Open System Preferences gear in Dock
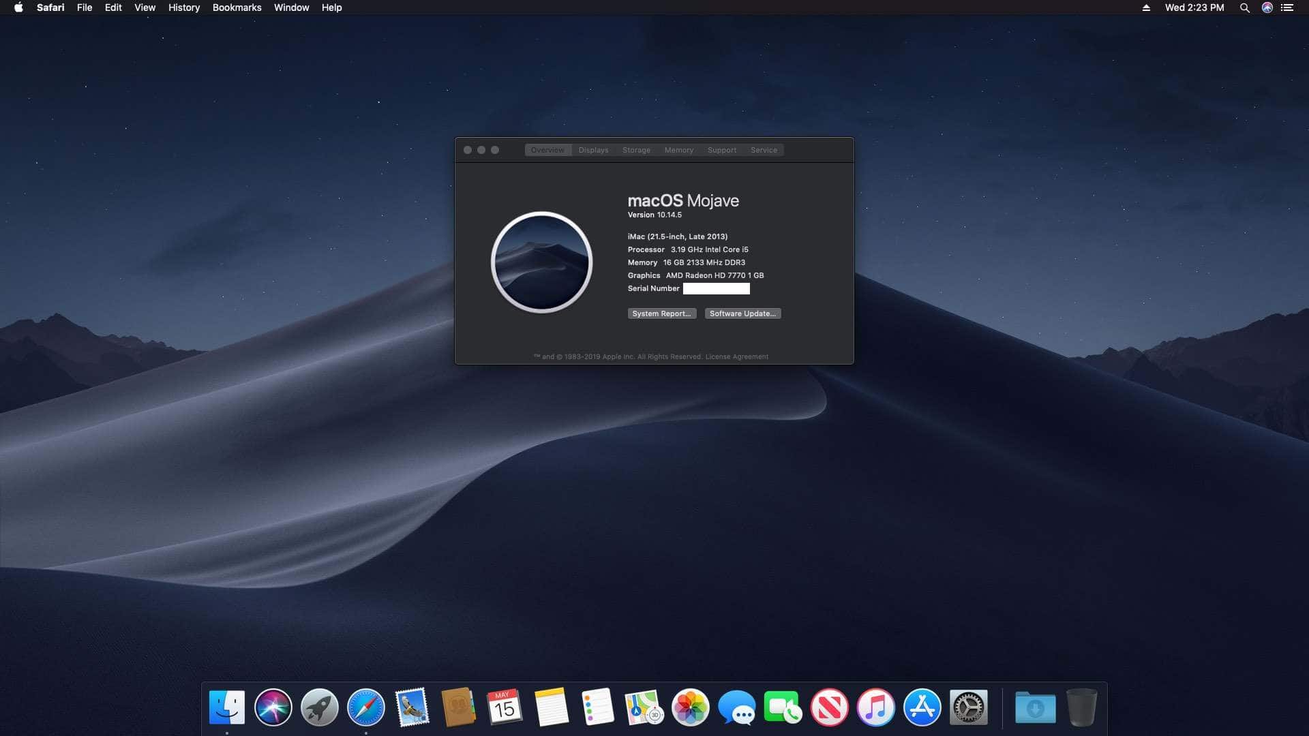The image size is (1309, 736). 968,707
